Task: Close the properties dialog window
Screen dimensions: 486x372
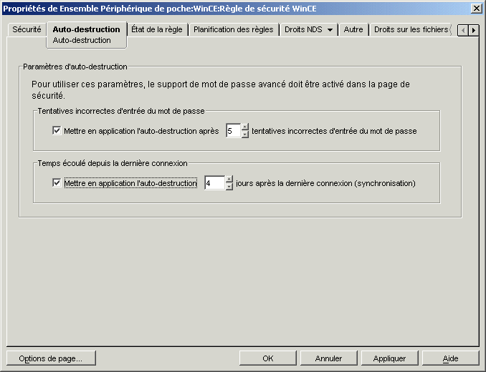Action: [x=476, y=9]
